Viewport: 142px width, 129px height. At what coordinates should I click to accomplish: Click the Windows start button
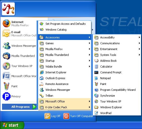click(12, 125)
